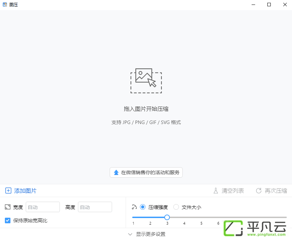Select the 文件大小 radio button

coord(176,207)
